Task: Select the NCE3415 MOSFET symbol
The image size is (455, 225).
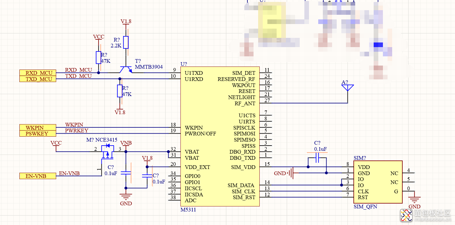Action: (x=108, y=152)
